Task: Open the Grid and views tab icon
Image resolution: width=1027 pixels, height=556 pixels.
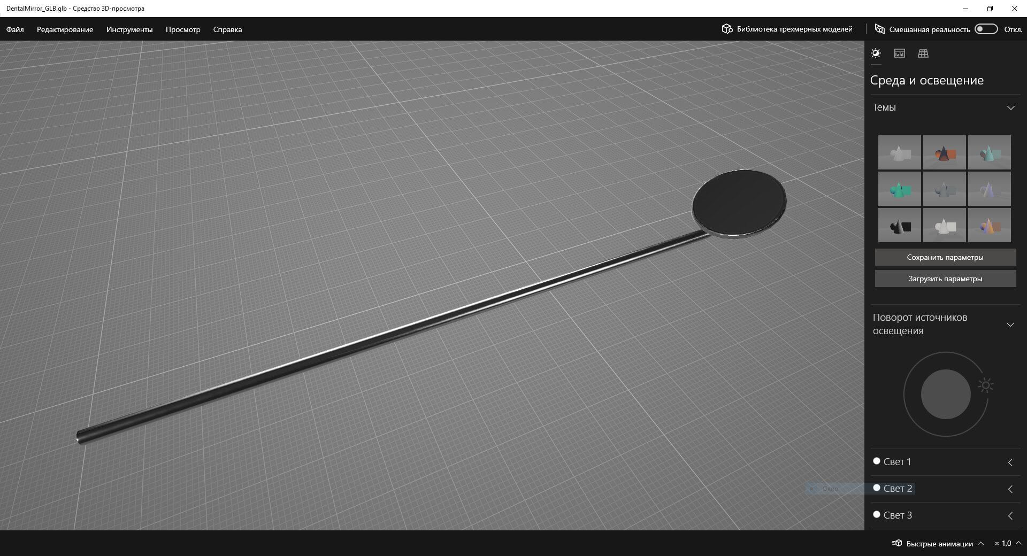Action: click(923, 53)
